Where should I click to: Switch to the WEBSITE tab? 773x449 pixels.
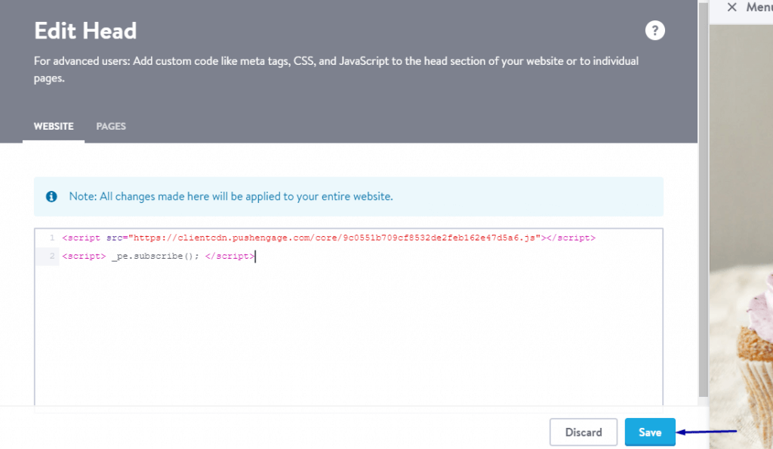point(54,127)
